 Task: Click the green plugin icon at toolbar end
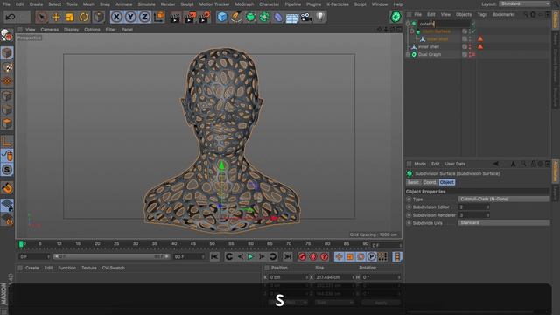coord(395,17)
